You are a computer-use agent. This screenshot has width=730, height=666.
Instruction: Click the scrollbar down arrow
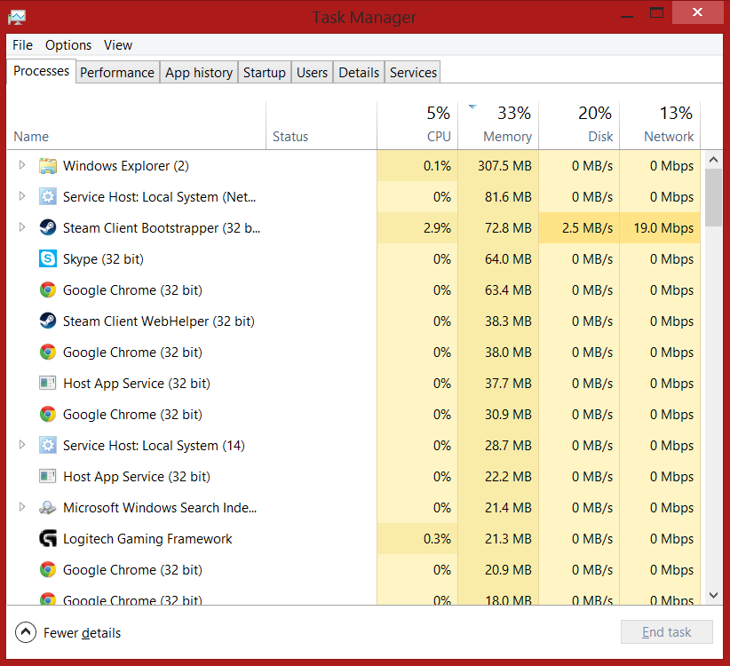click(x=713, y=595)
